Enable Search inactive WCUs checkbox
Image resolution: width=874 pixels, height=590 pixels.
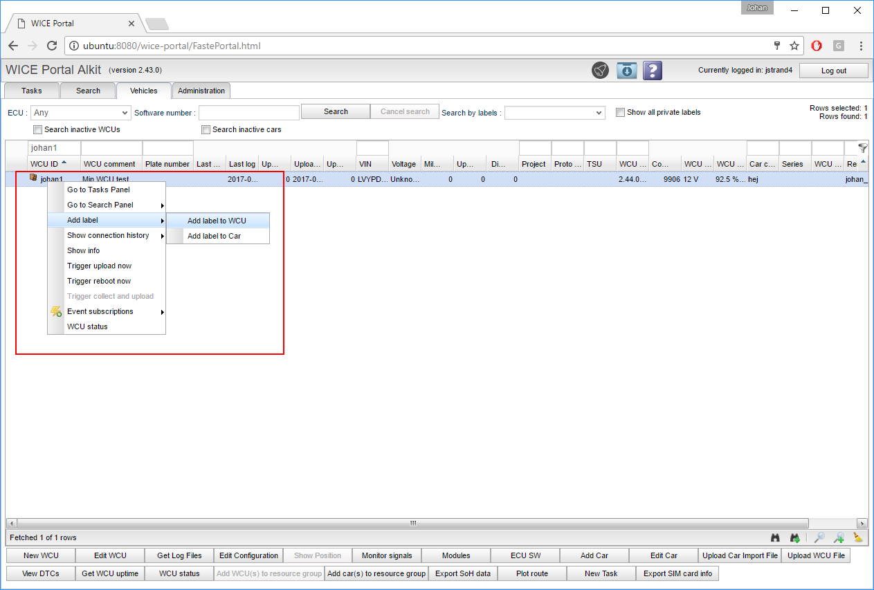pyautogui.click(x=38, y=130)
